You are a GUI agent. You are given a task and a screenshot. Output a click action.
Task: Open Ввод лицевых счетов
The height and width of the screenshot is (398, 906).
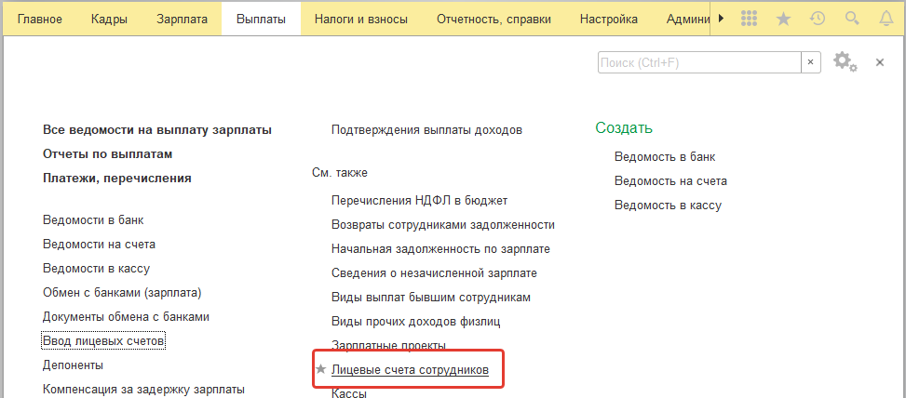(104, 341)
